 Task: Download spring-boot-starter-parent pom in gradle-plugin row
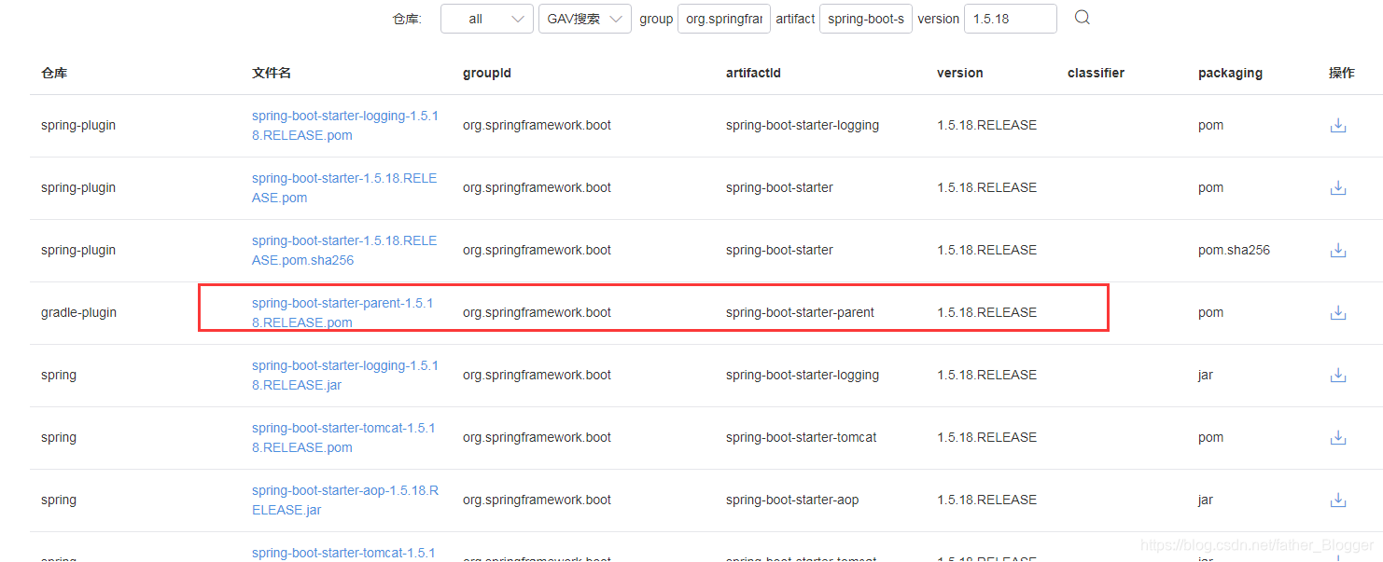click(1337, 312)
